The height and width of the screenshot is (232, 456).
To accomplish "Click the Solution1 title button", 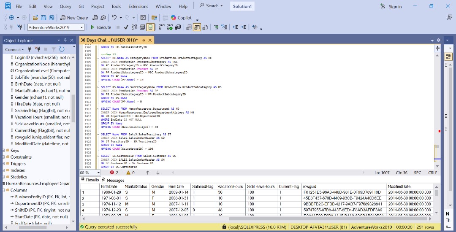I will point(242,6).
